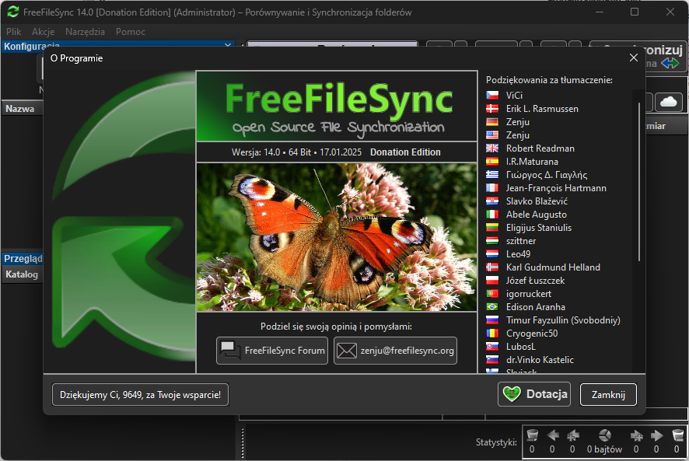
Task: Click the Dutch flag beside Leo49
Action: (492, 253)
